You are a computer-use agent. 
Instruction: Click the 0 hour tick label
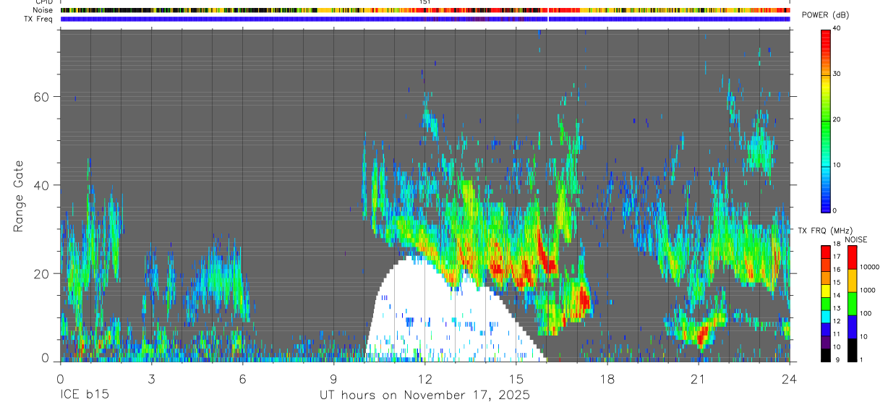click(x=60, y=379)
